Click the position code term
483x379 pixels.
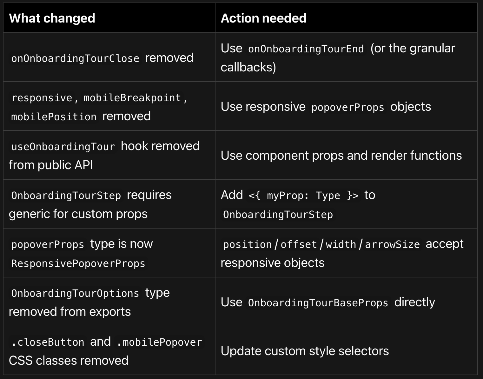(x=247, y=244)
